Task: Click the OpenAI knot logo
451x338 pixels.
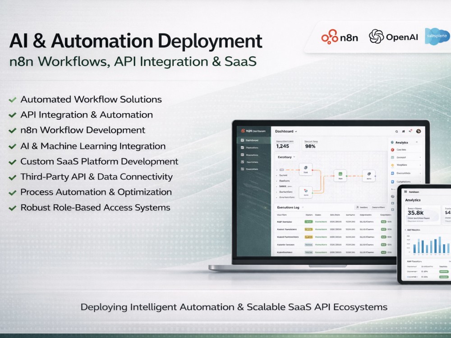Action: [376, 37]
